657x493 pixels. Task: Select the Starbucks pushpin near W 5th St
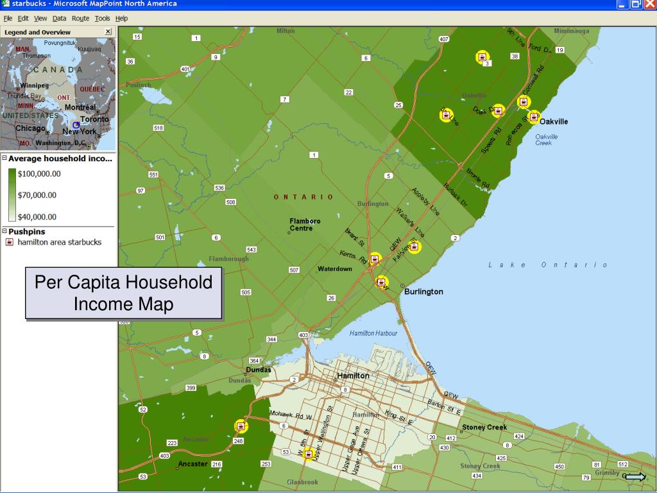tap(309, 454)
